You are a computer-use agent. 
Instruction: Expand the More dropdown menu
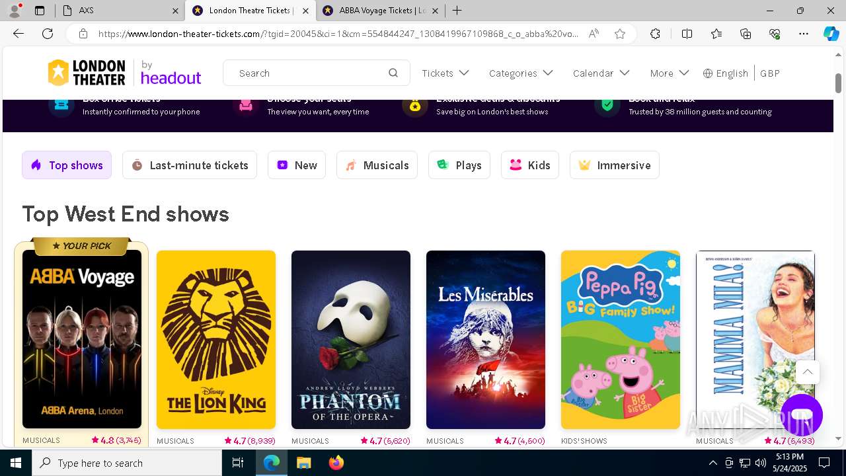670,73
